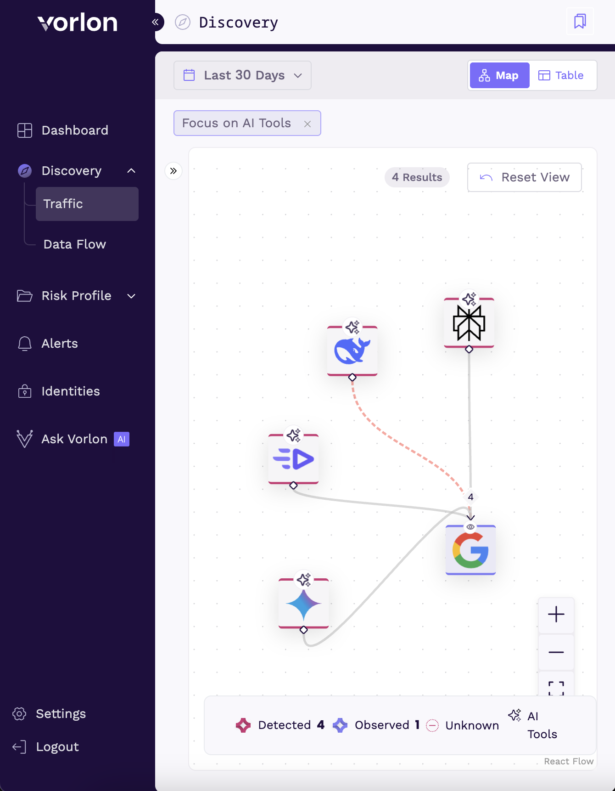Click the Alerts bell icon
Image resolution: width=615 pixels, height=791 pixels.
click(x=25, y=344)
